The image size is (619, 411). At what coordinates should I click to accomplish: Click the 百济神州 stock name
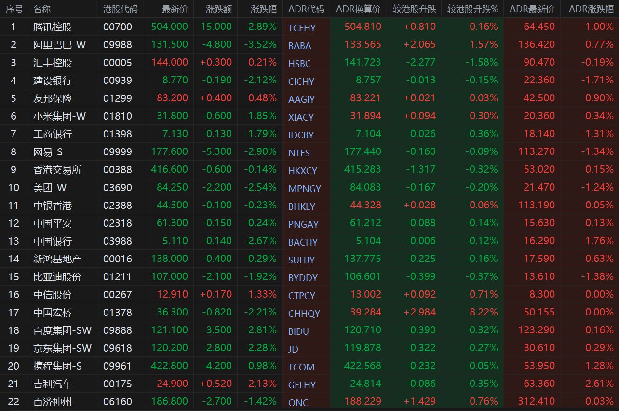tap(53, 401)
